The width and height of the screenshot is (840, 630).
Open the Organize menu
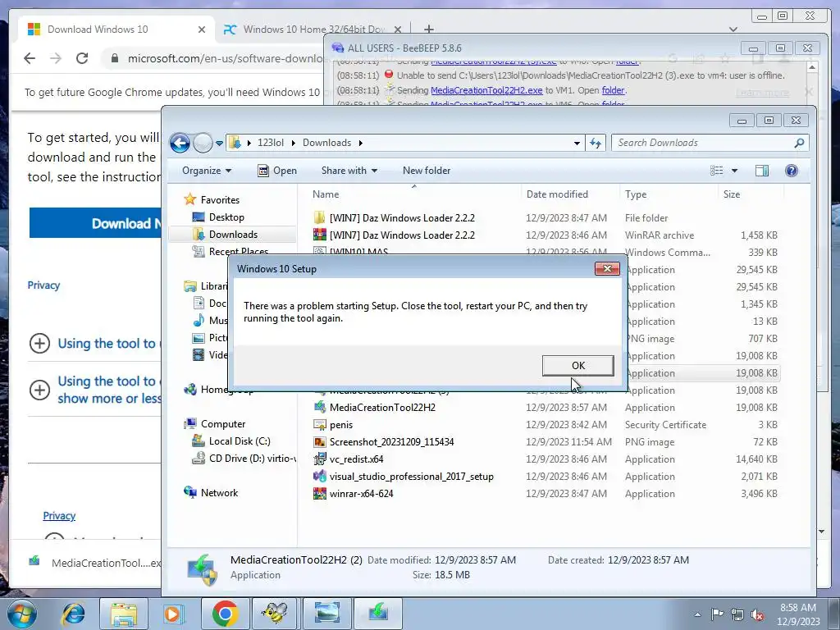[207, 171]
